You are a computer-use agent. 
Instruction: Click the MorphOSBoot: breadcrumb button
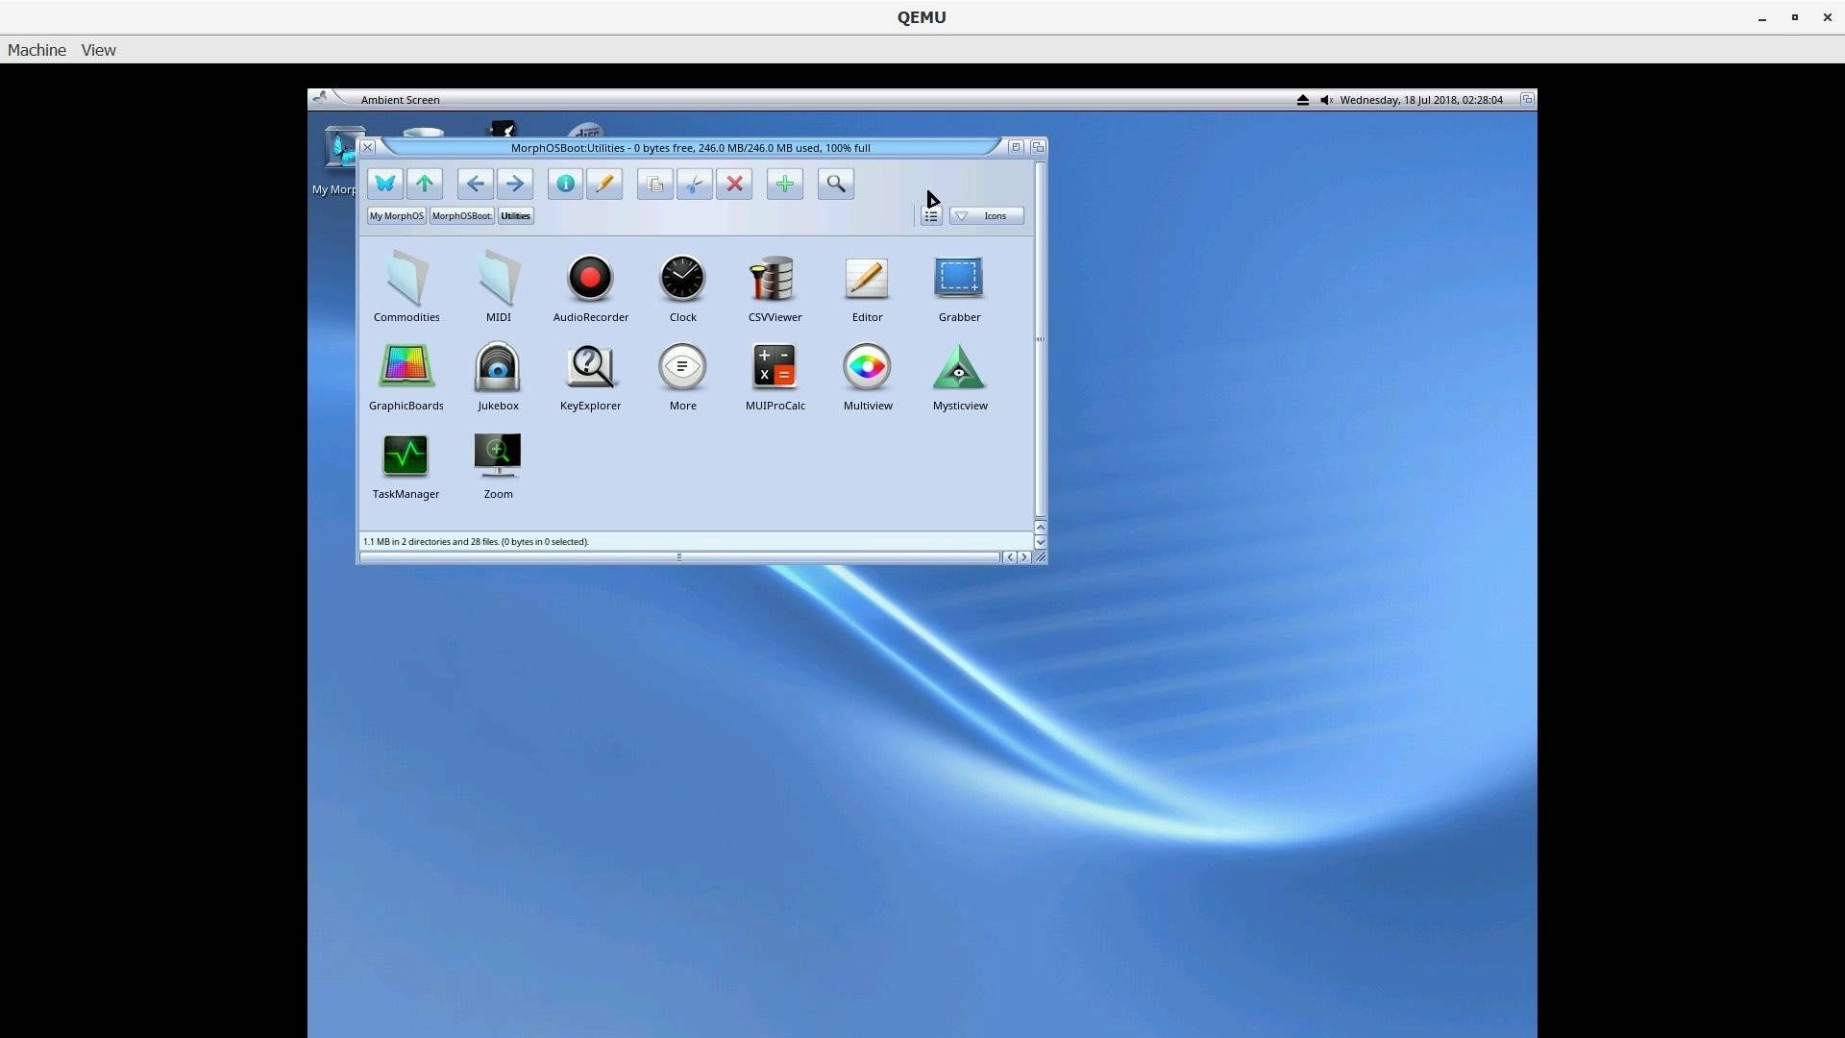(x=461, y=216)
